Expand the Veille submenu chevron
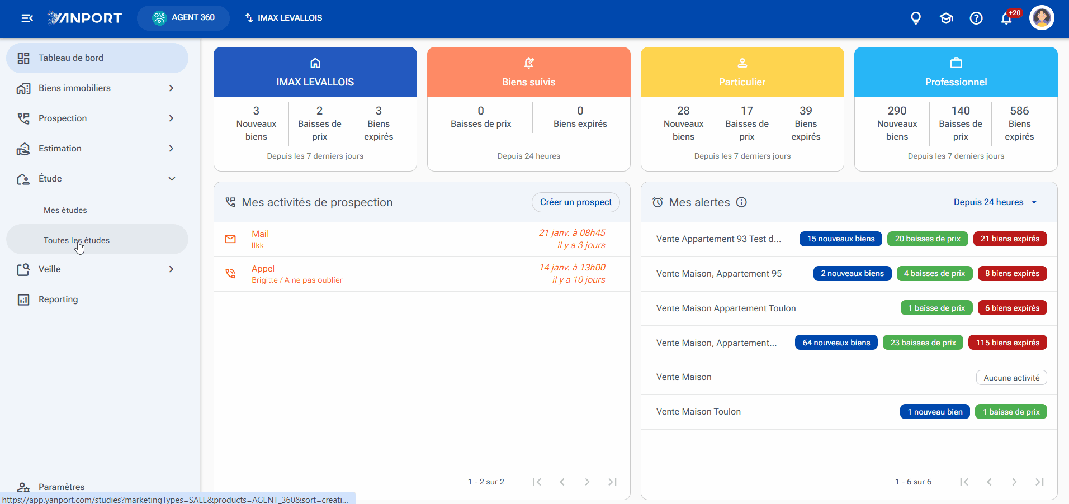Image resolution: width=1069 pixels, height=504 pixels. click(x=171, y=269)
